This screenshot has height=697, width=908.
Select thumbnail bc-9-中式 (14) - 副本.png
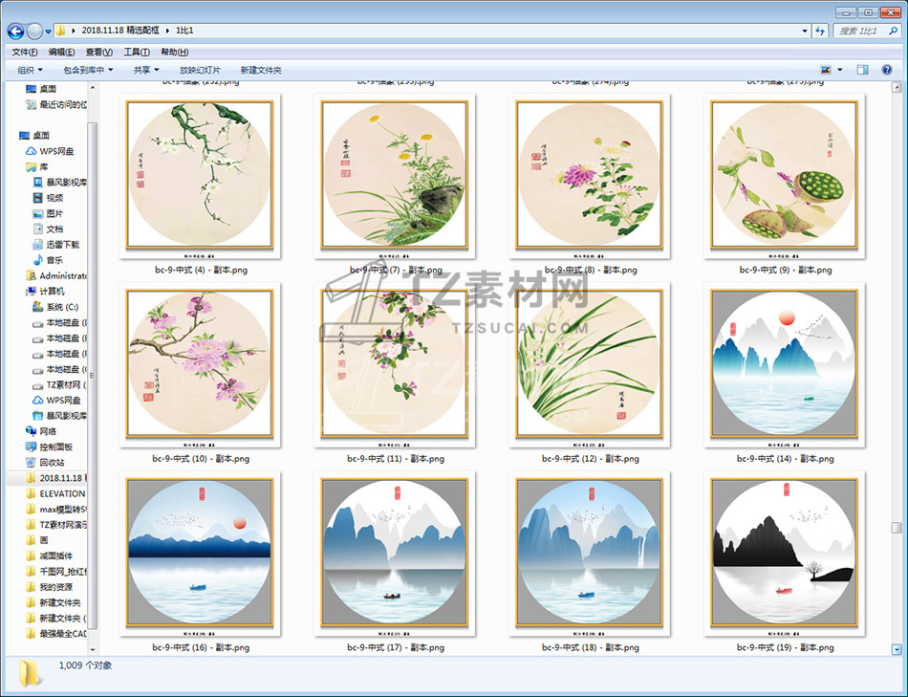(x=785, y=363)
